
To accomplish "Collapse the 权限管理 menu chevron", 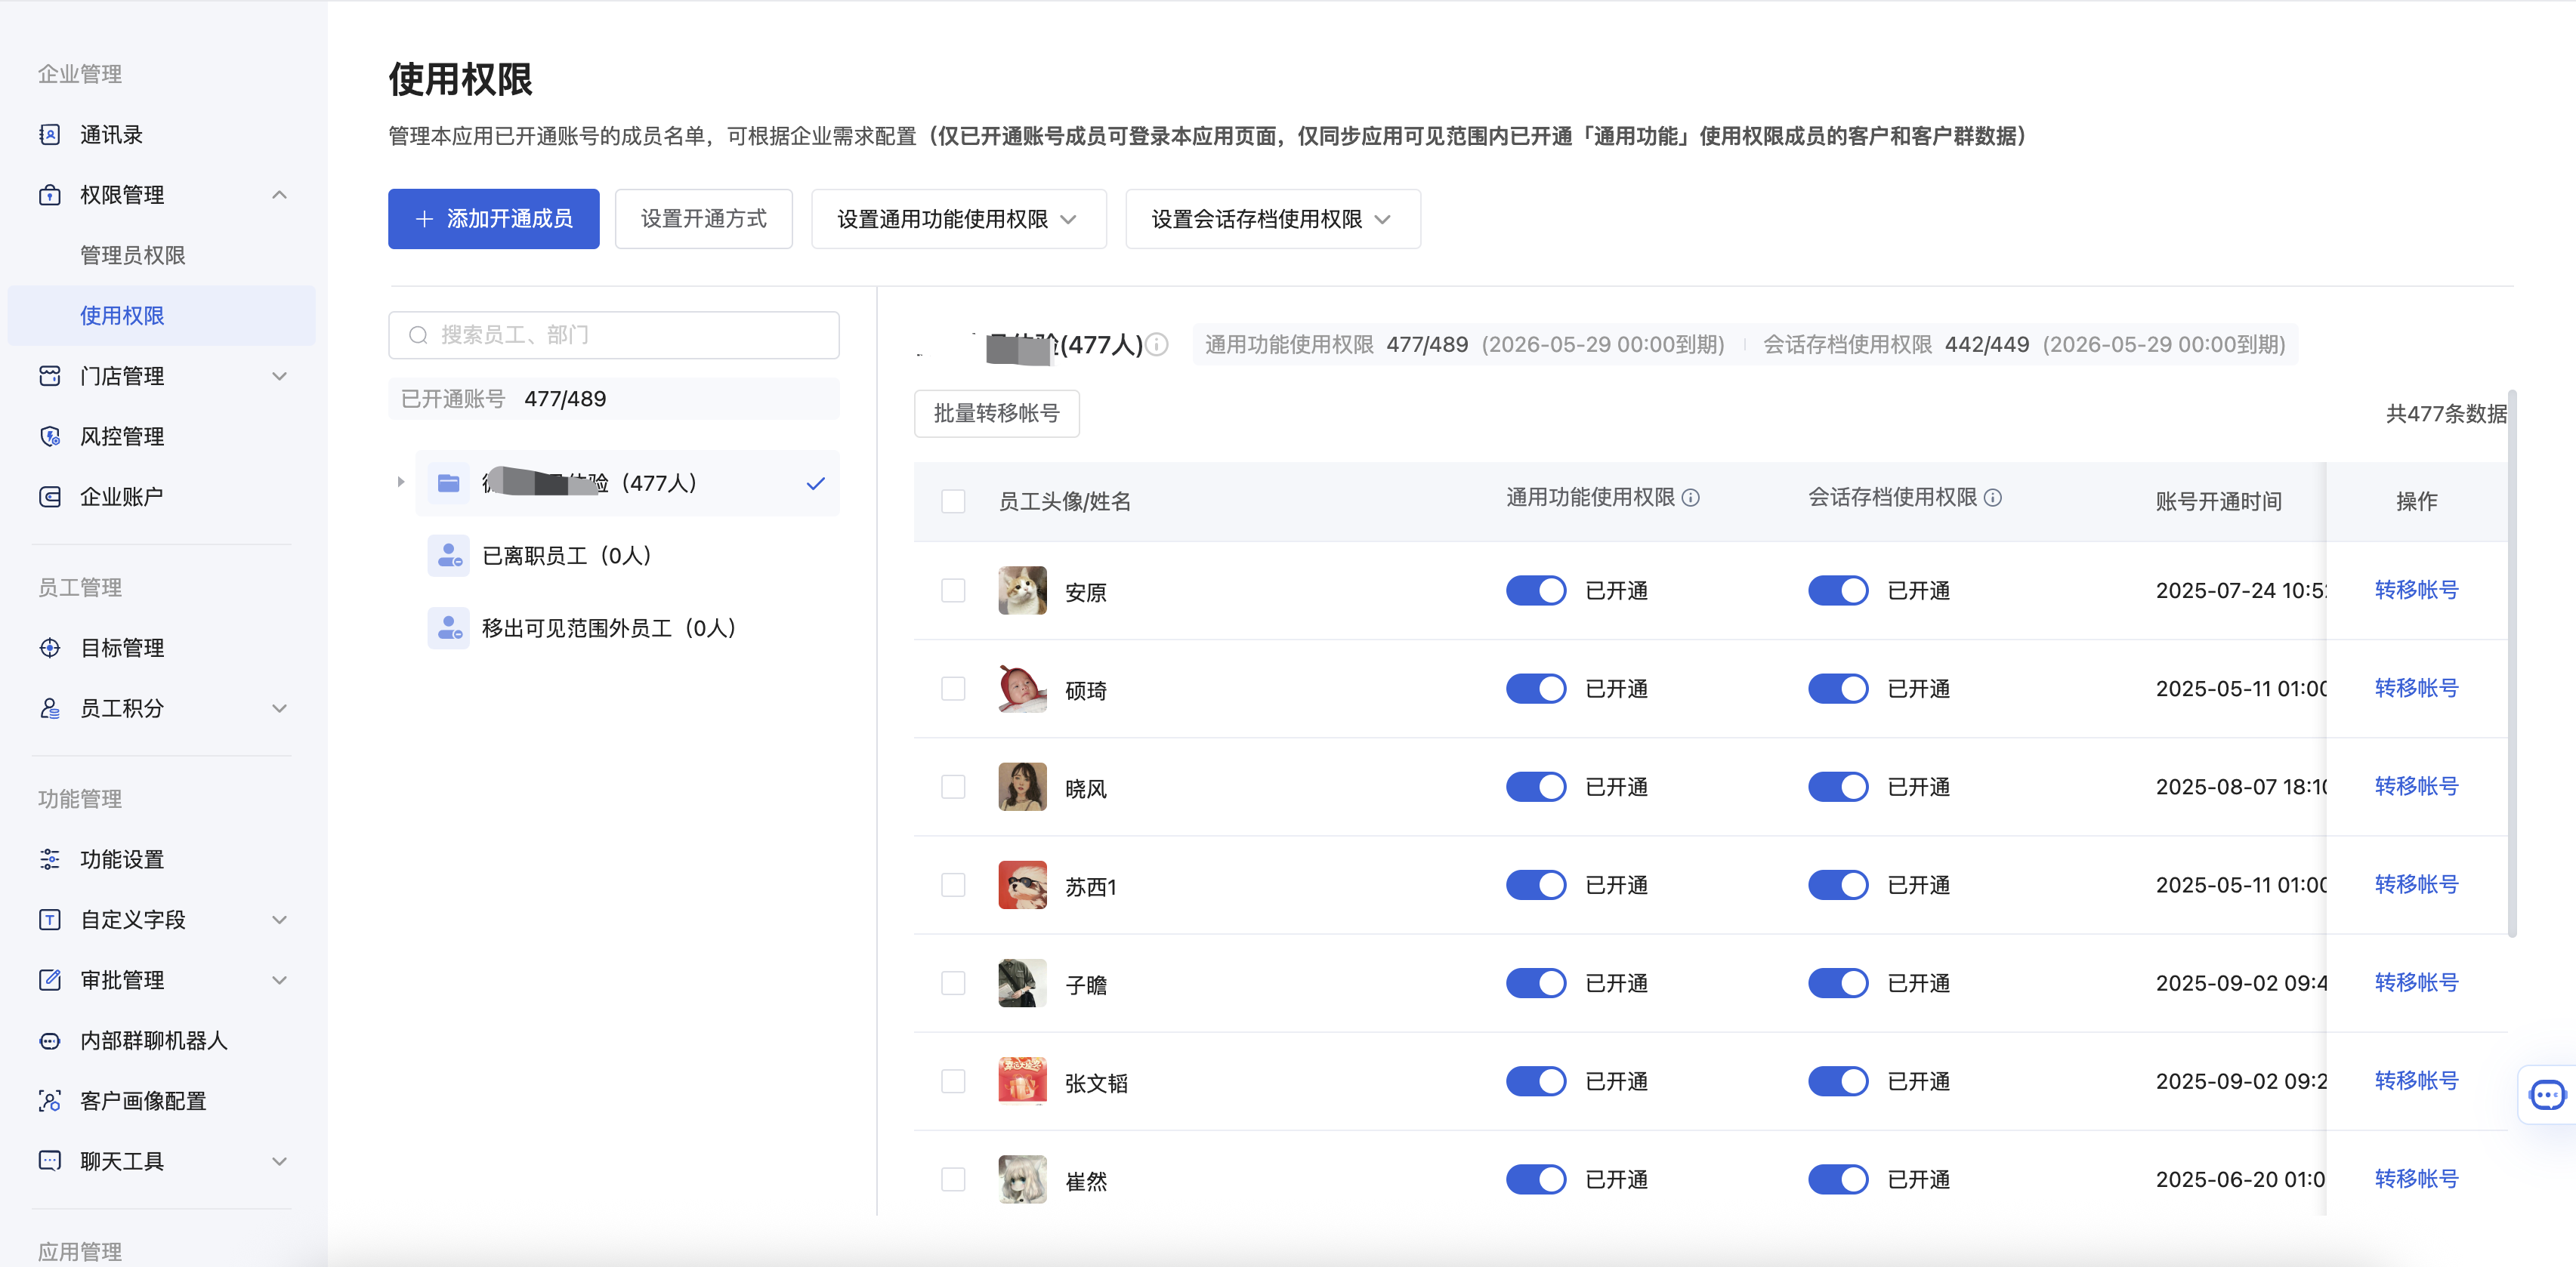I will (x=279, y=195).
